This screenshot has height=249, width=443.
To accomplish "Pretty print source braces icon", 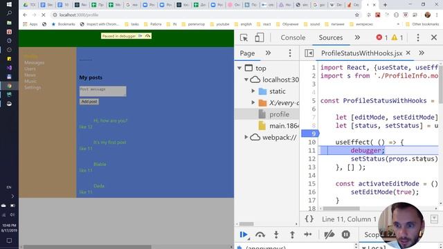I will pos(309,219).
